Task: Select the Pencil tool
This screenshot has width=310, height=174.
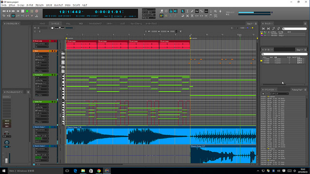Action: point(192,11)
